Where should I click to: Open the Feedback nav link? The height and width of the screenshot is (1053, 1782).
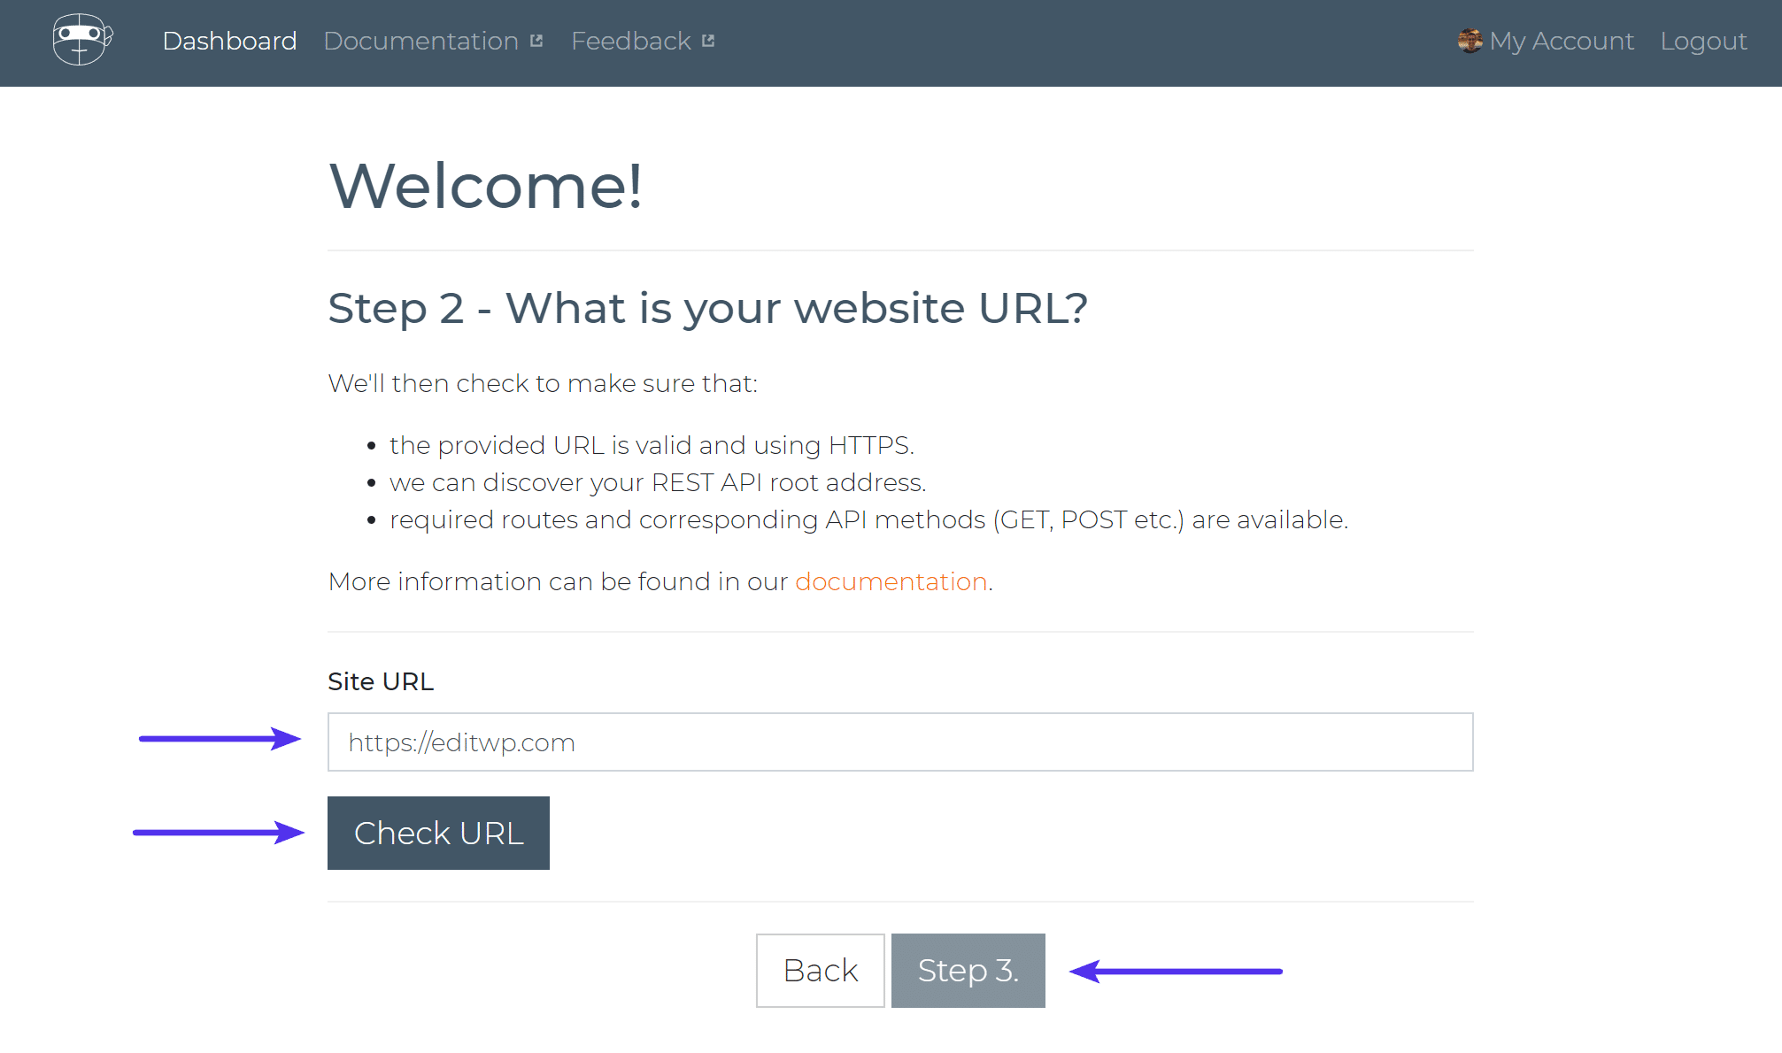[631, 41]
